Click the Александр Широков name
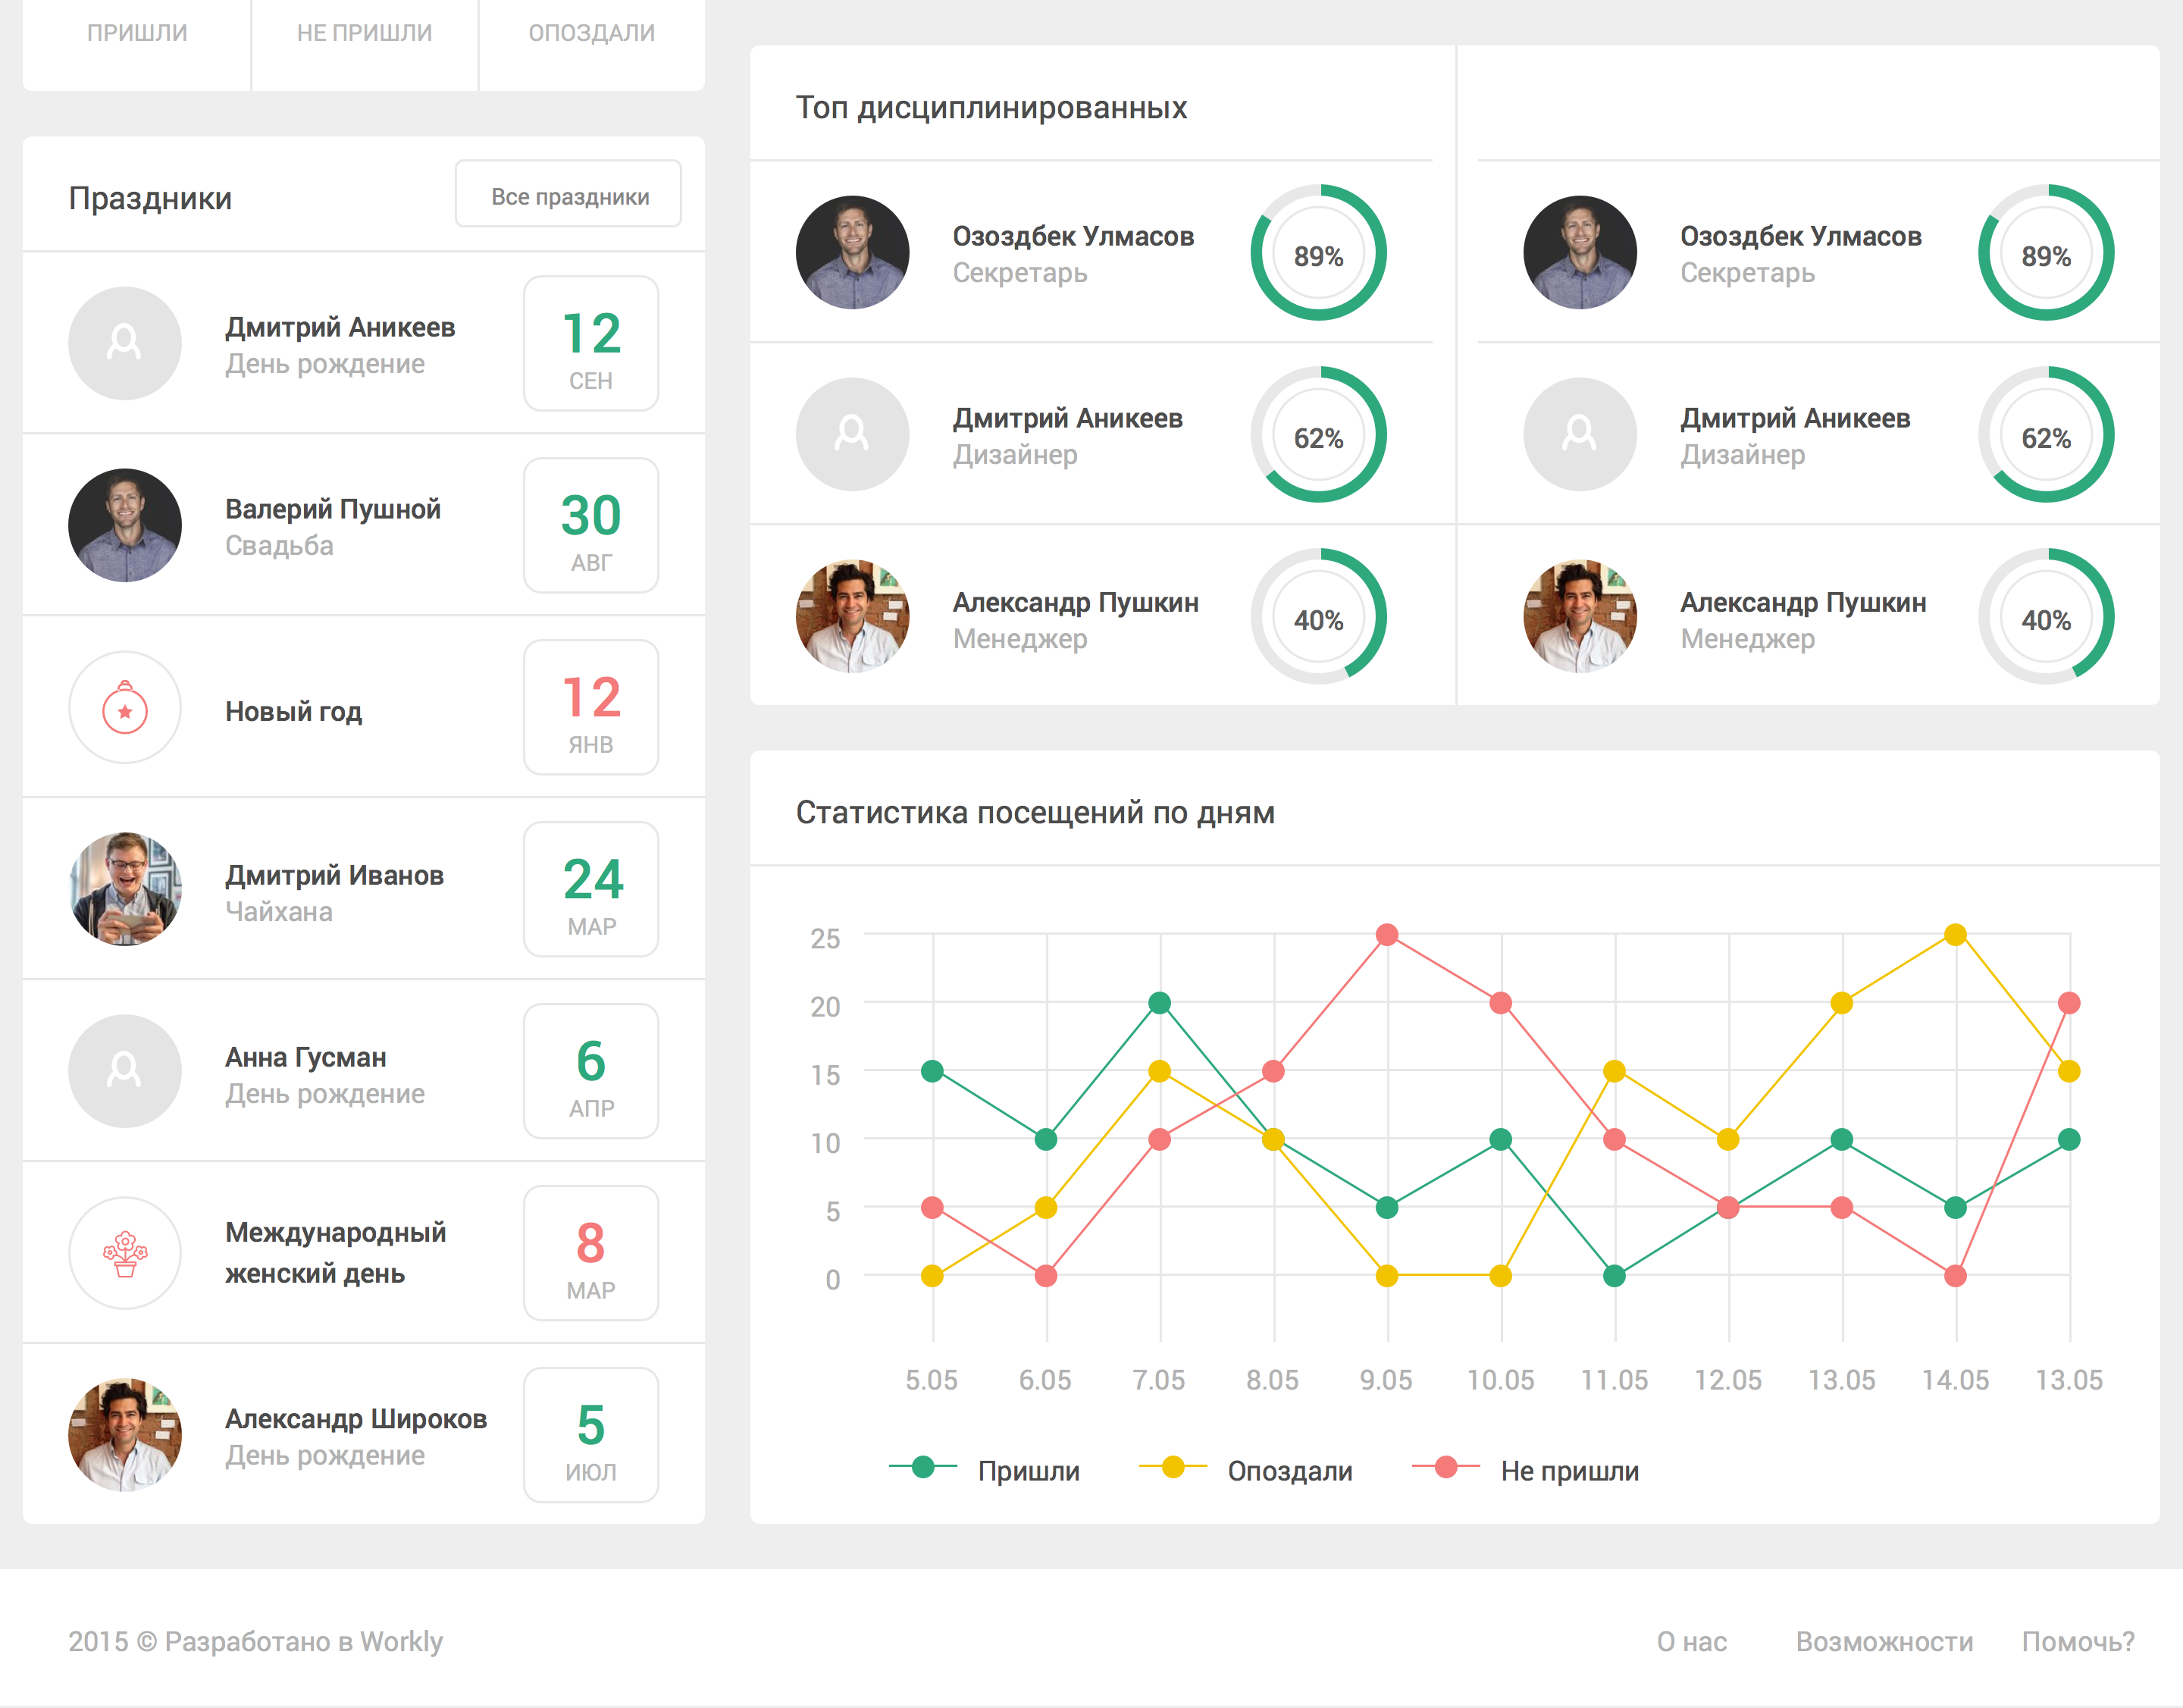This screenshot has width=2183, height=1708. pos(356,1419)
